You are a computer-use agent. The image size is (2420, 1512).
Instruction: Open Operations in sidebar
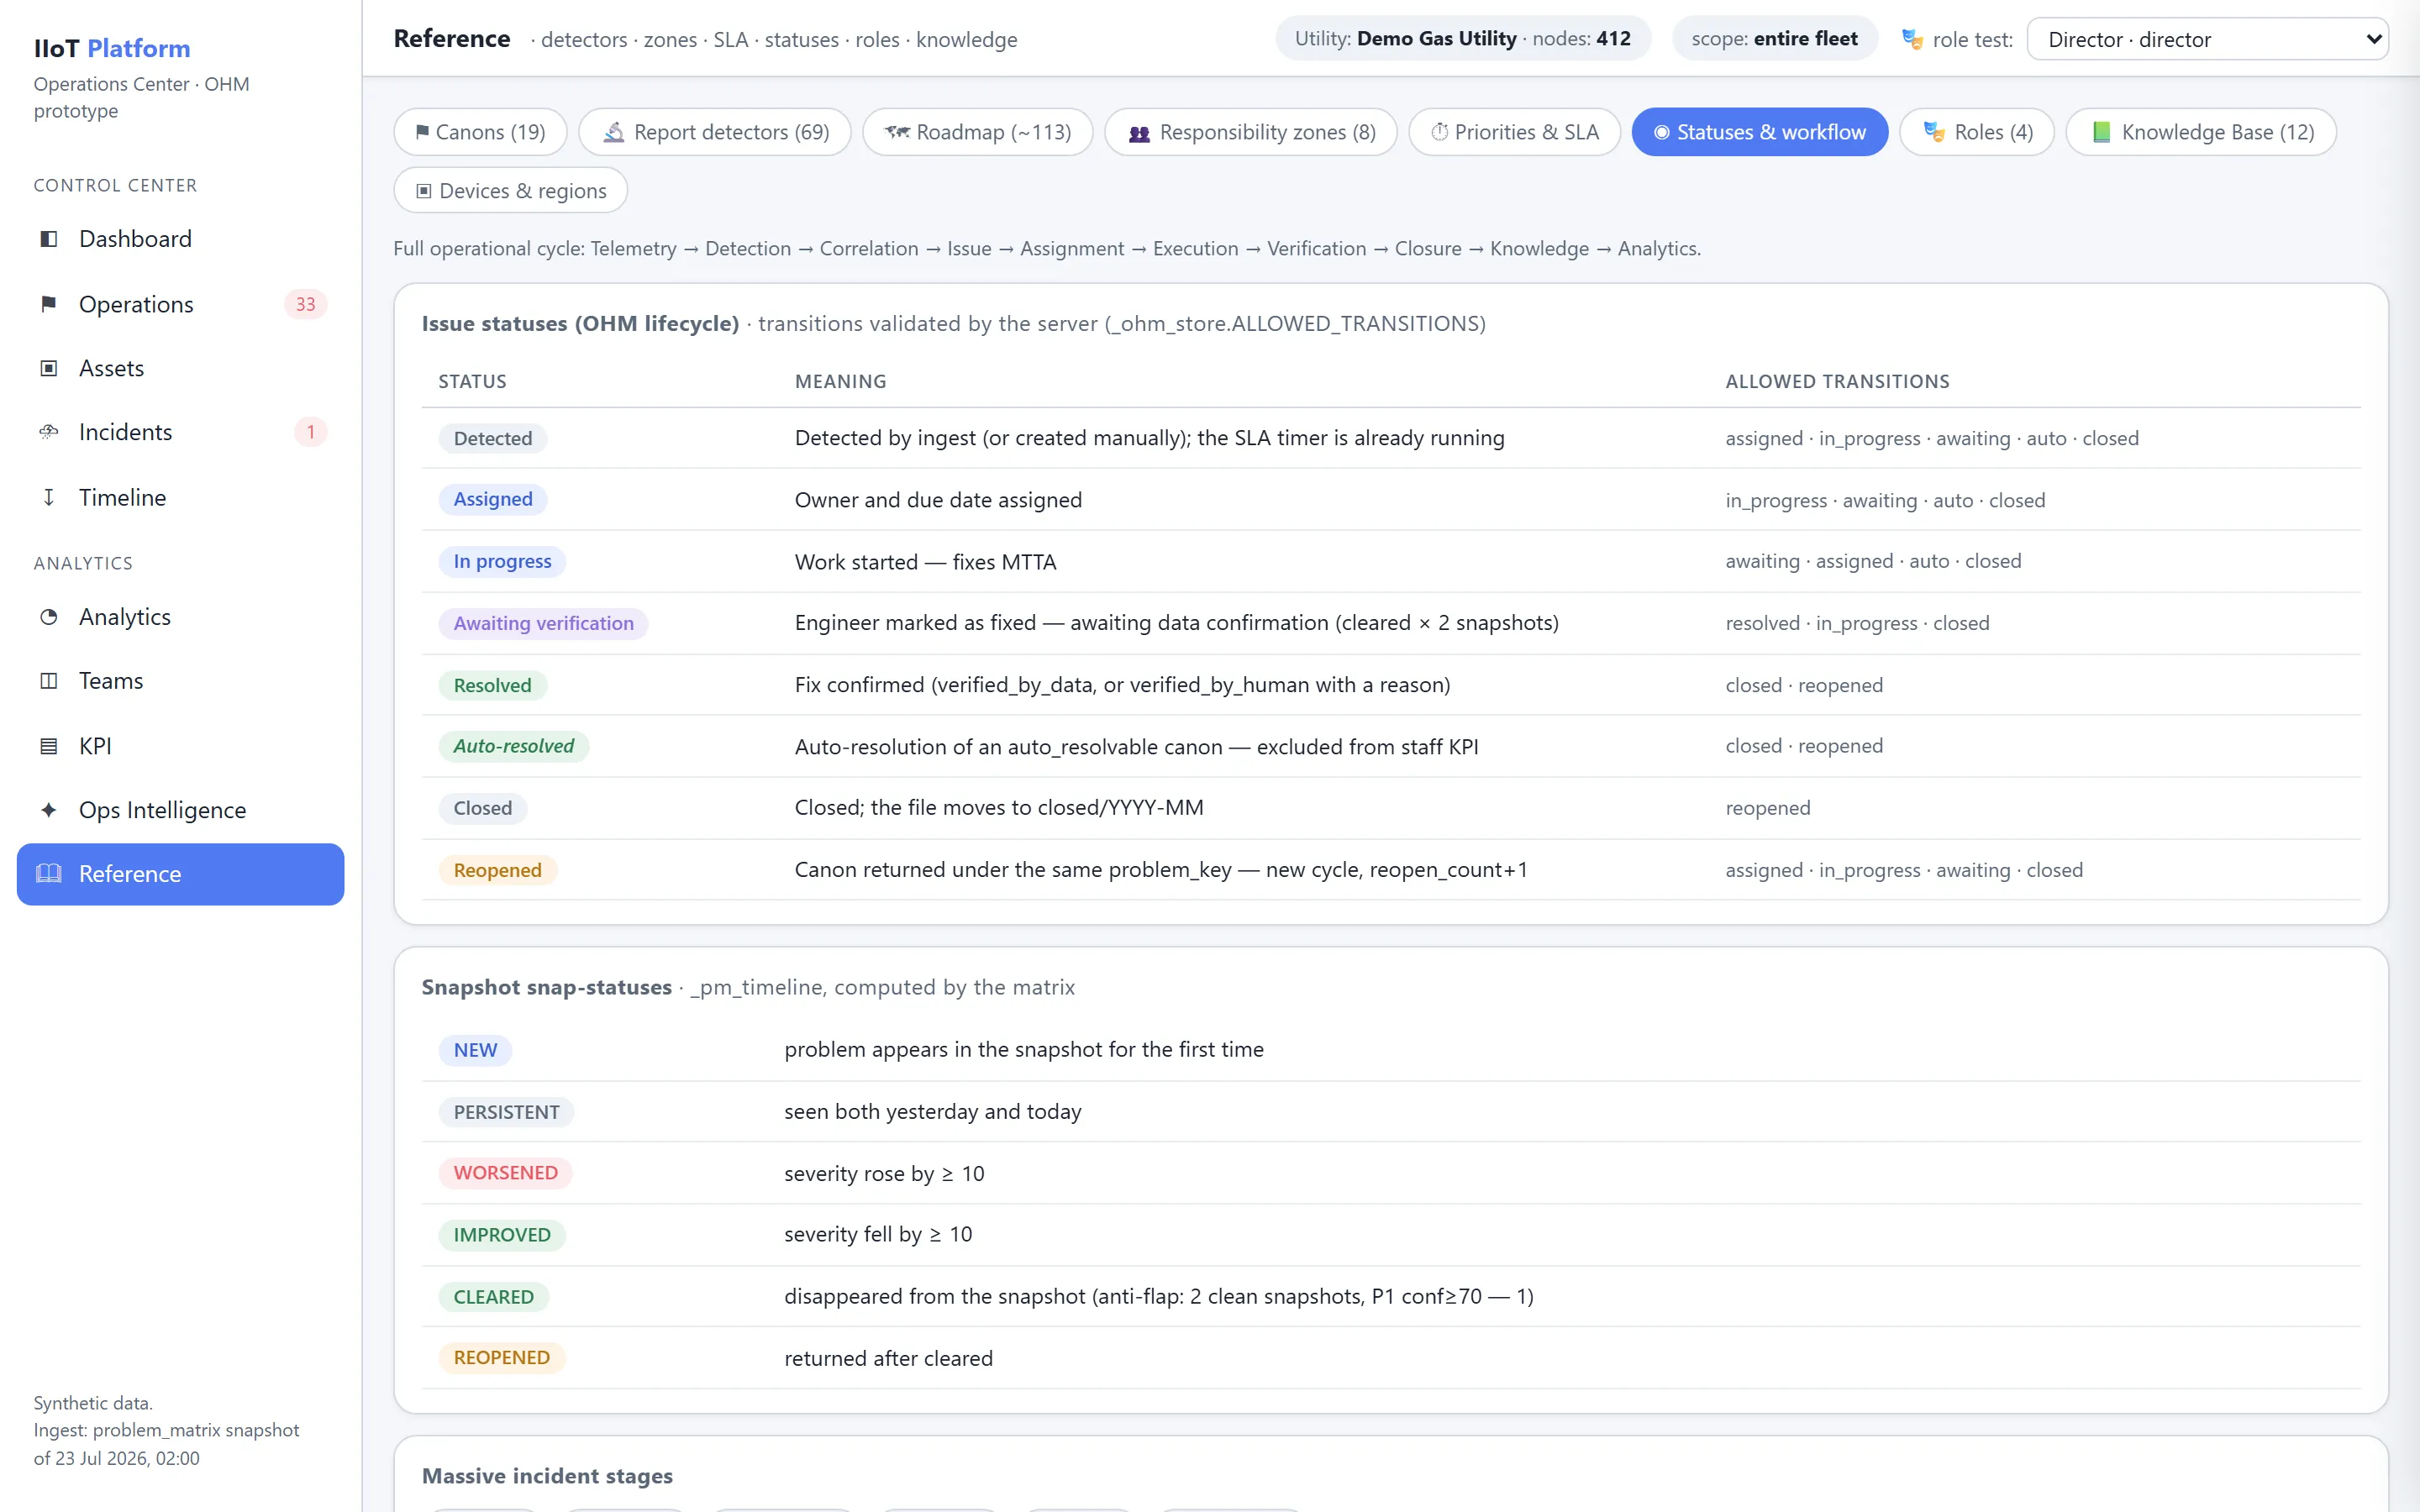[x=180, y=304]
